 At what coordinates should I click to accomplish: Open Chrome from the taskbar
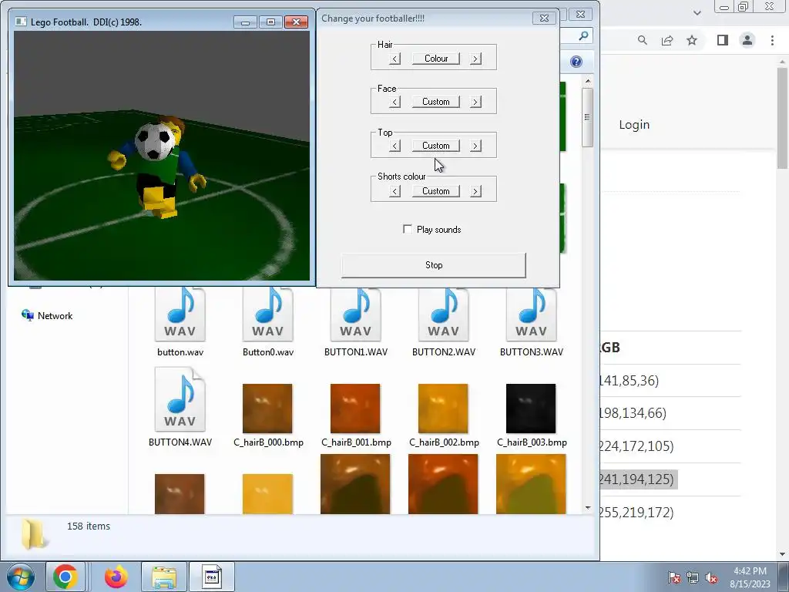(65, 577)
